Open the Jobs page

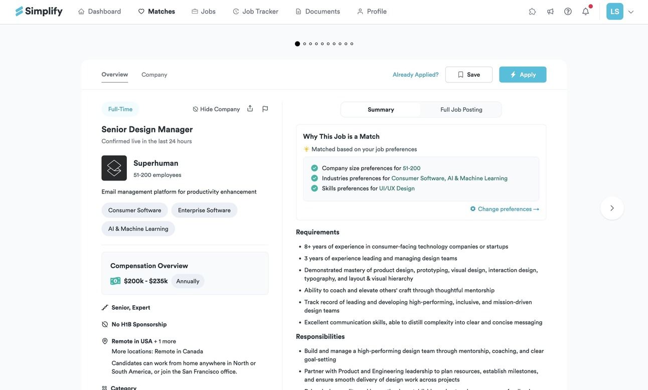point(204,12)
